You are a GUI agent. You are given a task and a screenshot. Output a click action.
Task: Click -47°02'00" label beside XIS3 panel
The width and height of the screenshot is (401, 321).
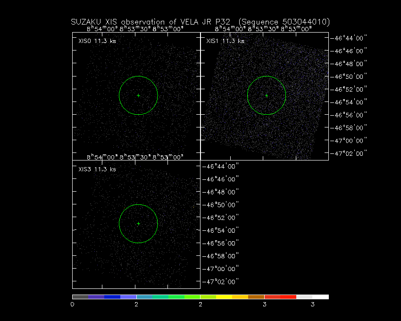click(x=220, y=281)
